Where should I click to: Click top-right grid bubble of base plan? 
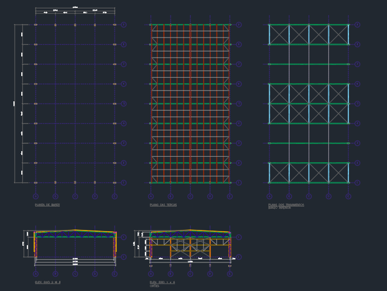tap(124, 25)
